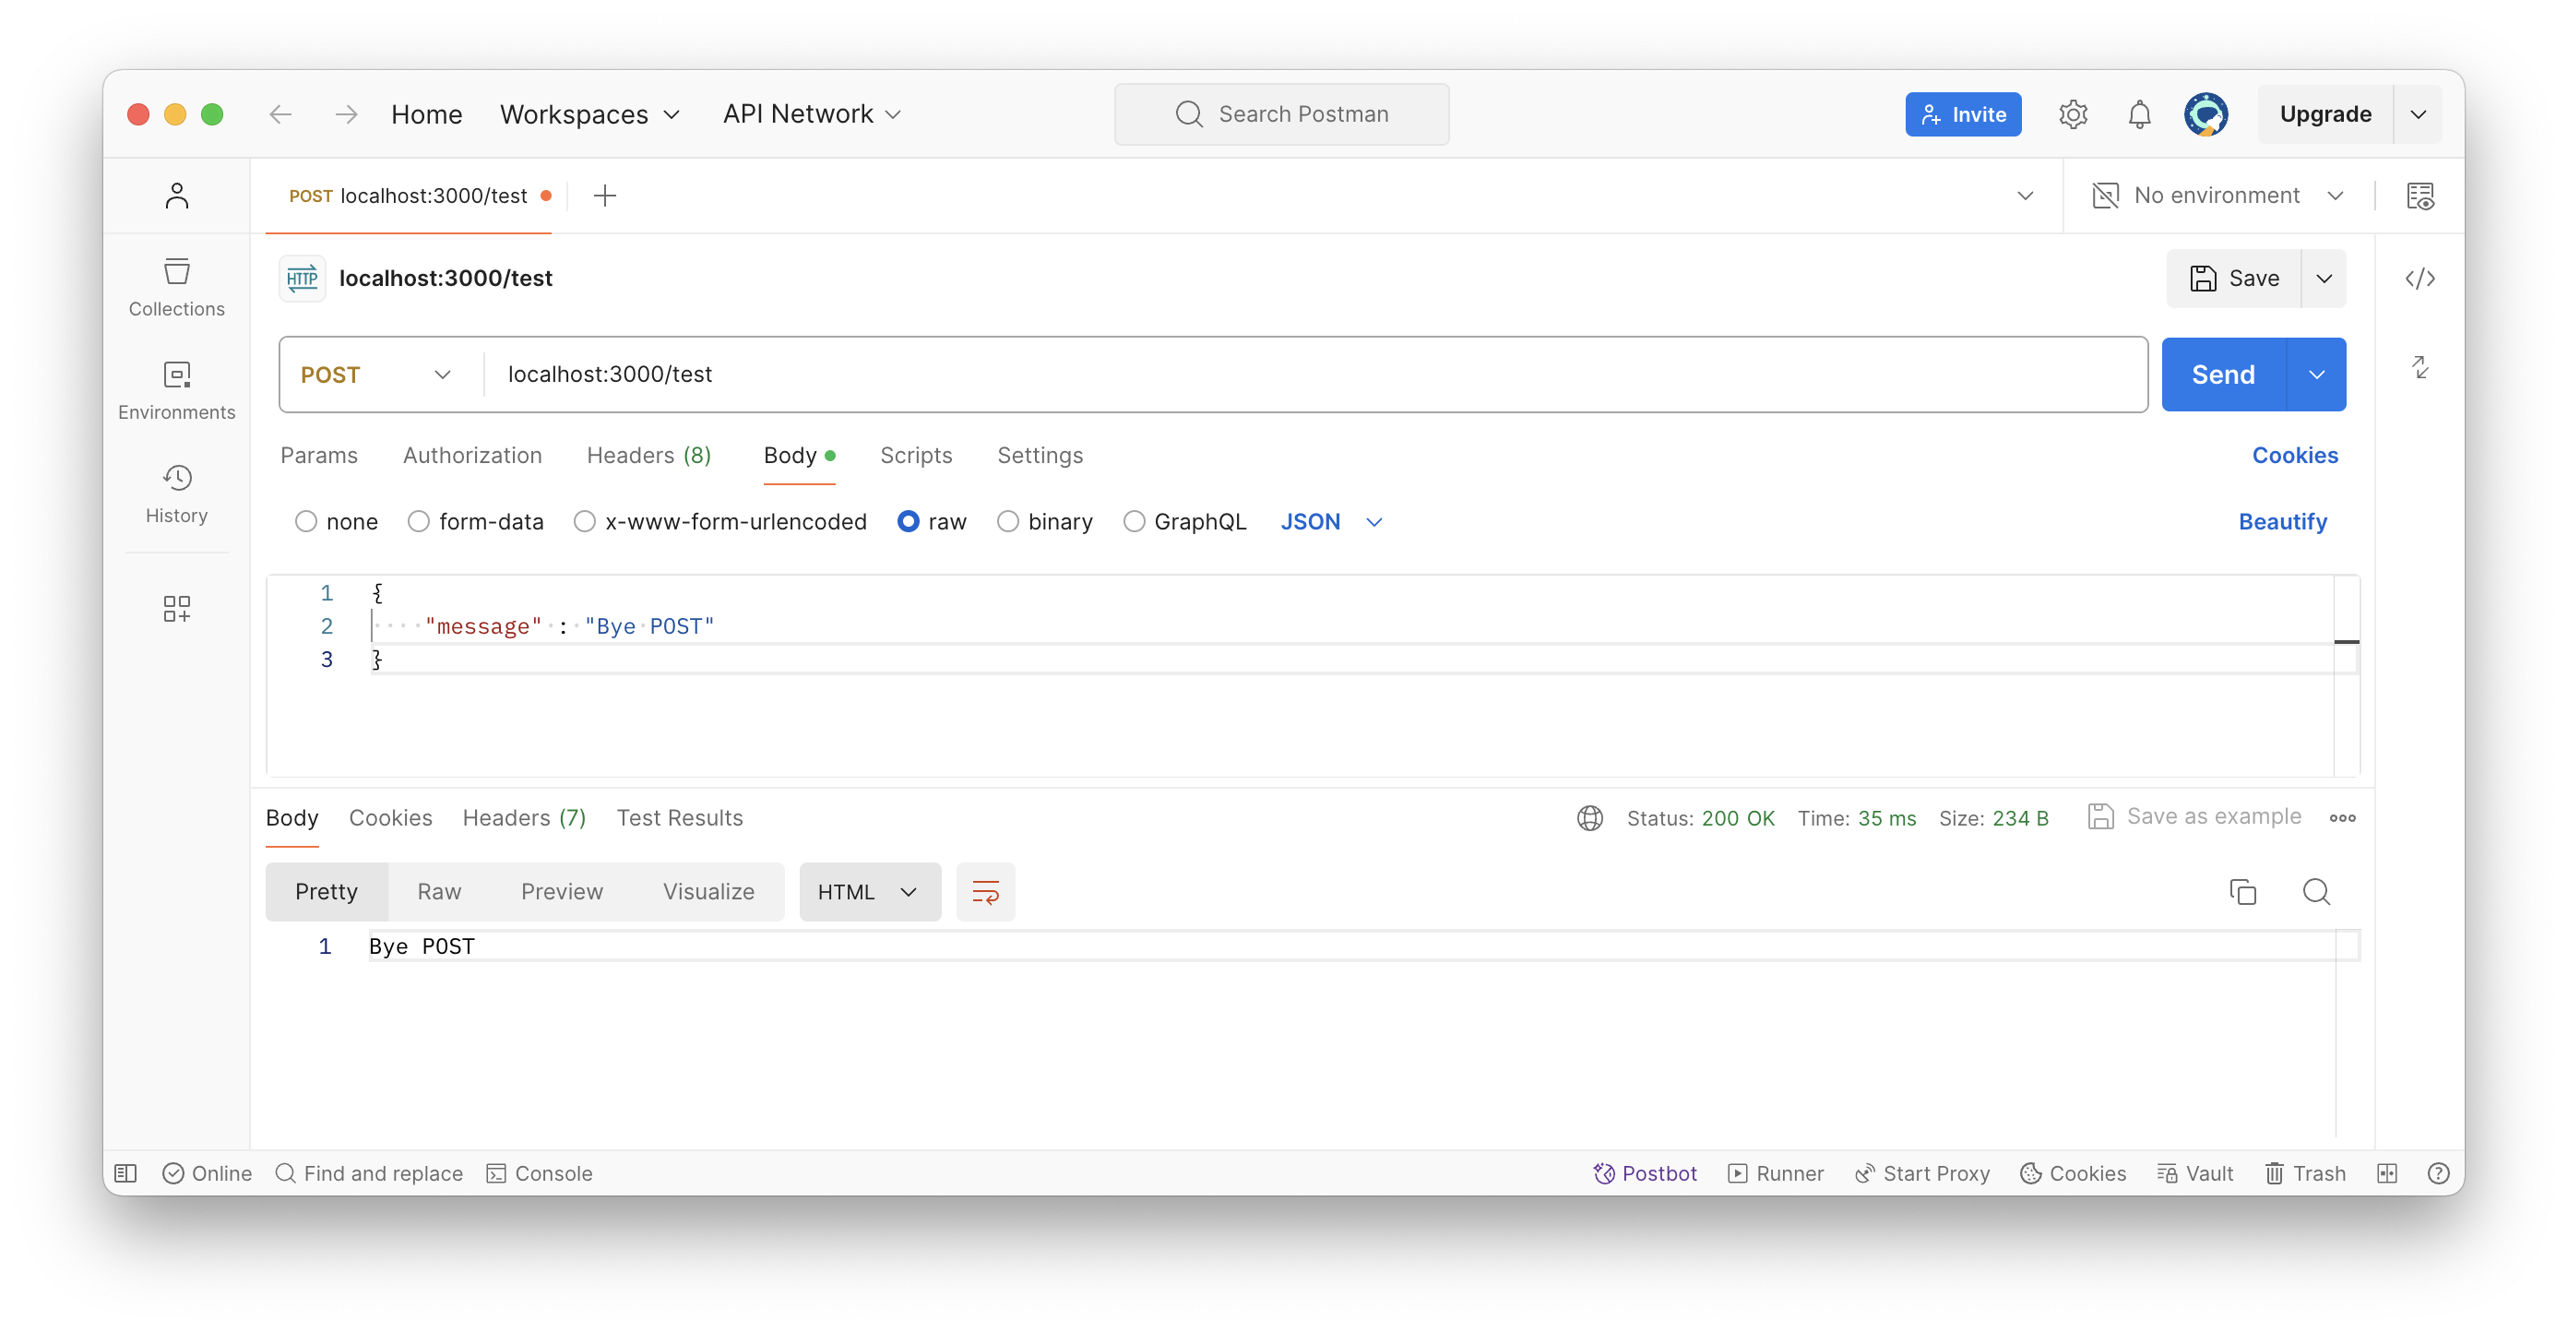Viewport: 2568px width, 1332px height.
Task: Switch to the Test Results tab
Action: (x=679, y=817)
